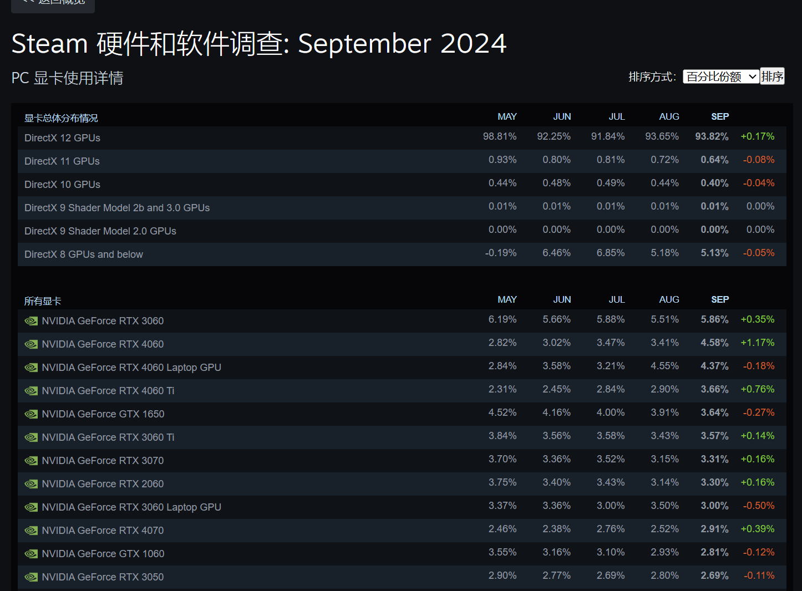Viewport: 802px width, 591px height.
Task: Click DirectX 9 Shader Model 2.0 GPUs row
Action: [100, 231]
